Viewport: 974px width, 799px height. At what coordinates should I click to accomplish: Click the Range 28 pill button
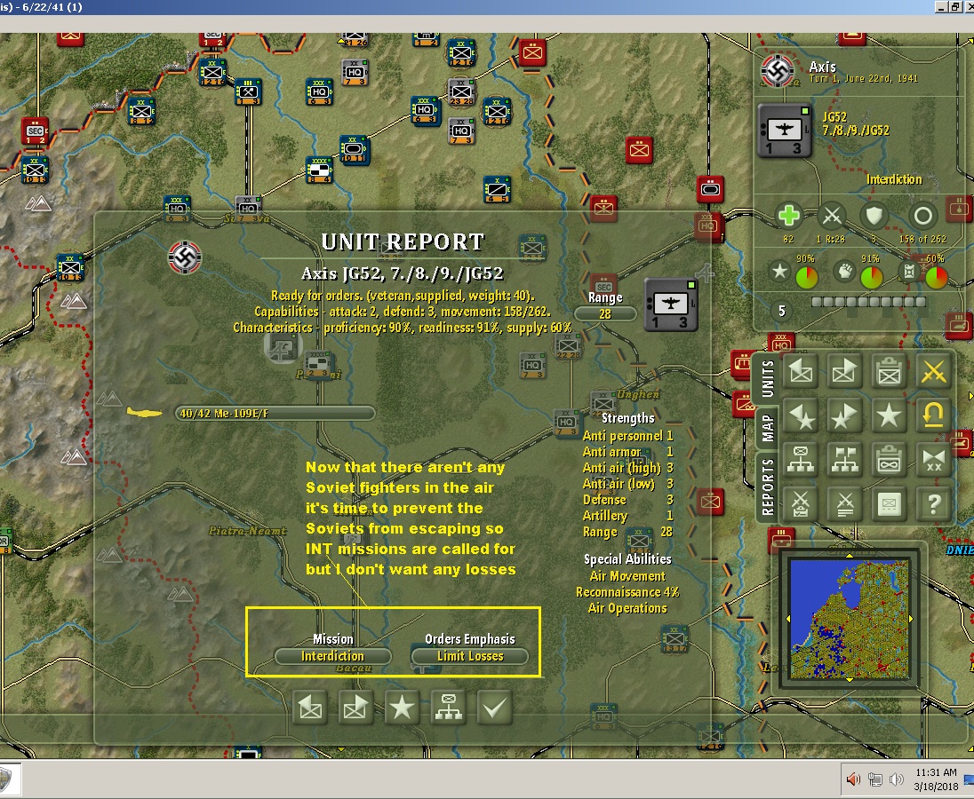tap(605, 314)
